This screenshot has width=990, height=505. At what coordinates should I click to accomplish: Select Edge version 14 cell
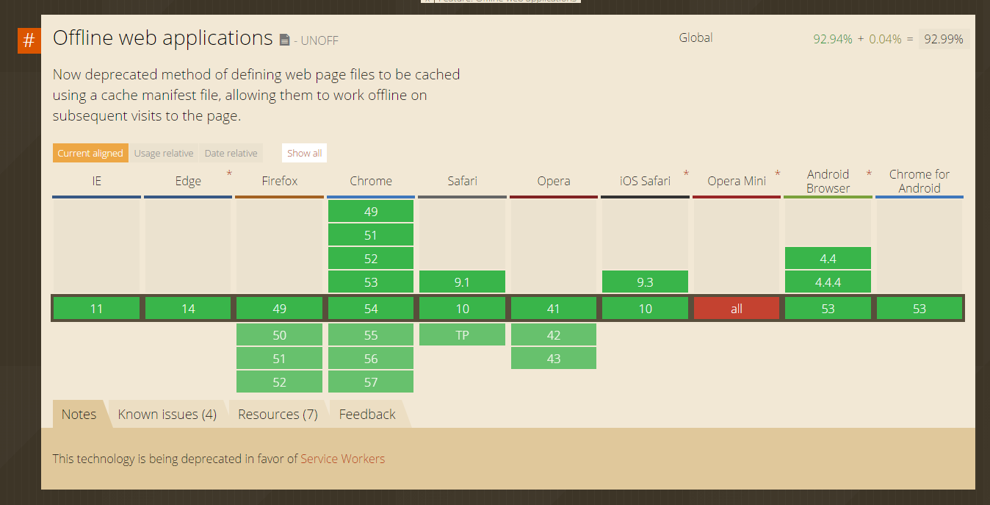coord(188,309)
